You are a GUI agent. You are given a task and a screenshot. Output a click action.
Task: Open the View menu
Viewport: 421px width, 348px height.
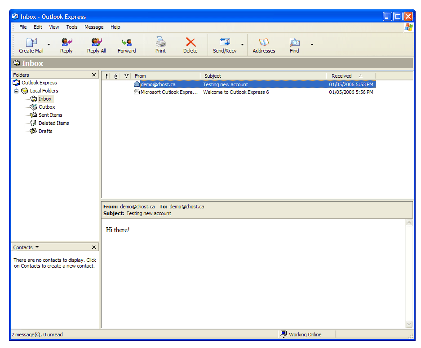pos(54,27)
